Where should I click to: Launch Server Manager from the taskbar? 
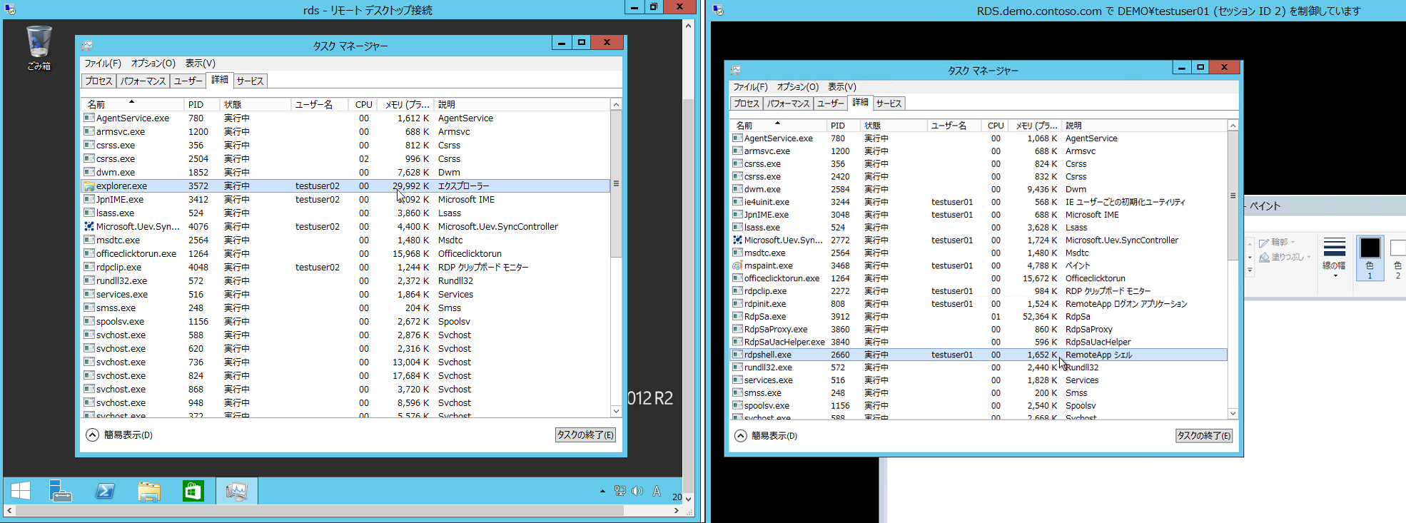(x=60, y=491)
